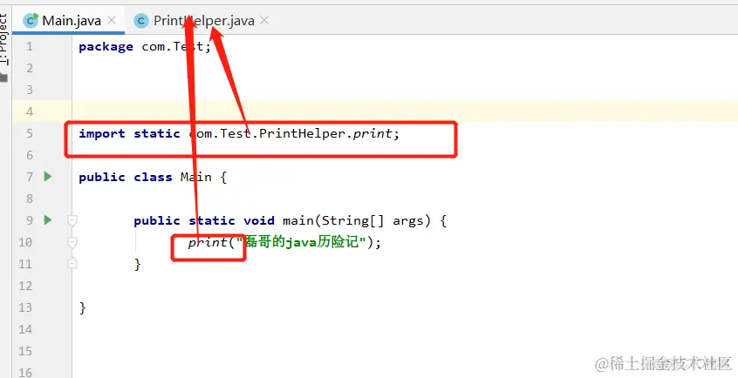738x378 pixels.
Task: Click the 'import' keyword on line 5
Action: (102, 133)
